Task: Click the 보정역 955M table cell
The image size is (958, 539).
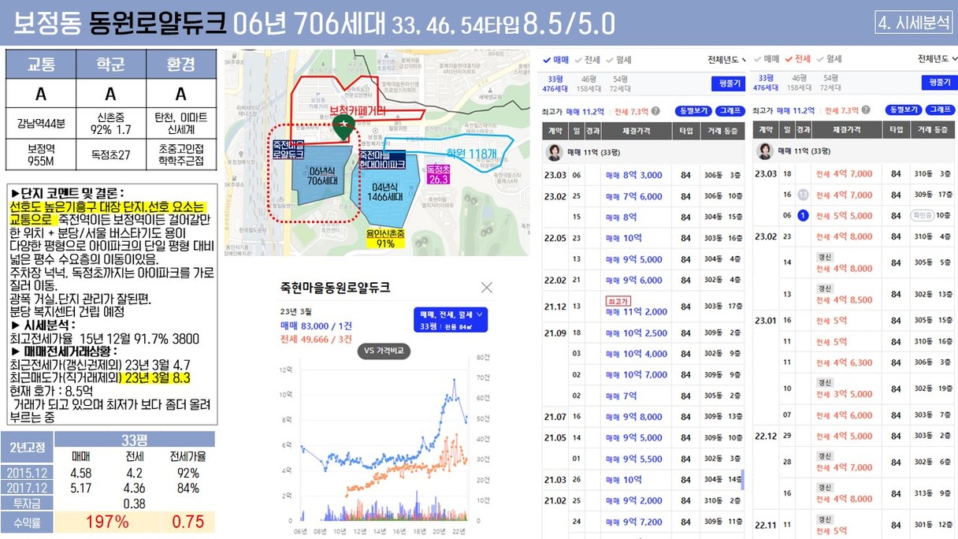Action: click(41, 155)
